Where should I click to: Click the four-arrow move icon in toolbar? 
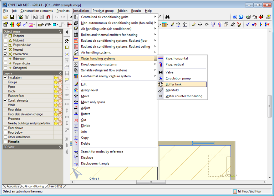[x=200, y=25]
